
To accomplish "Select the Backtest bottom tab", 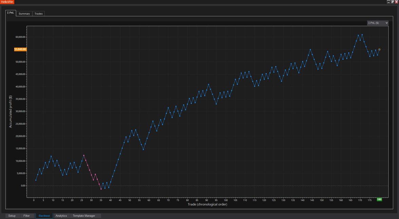I will pyautogui.click(x=44, y=216).
